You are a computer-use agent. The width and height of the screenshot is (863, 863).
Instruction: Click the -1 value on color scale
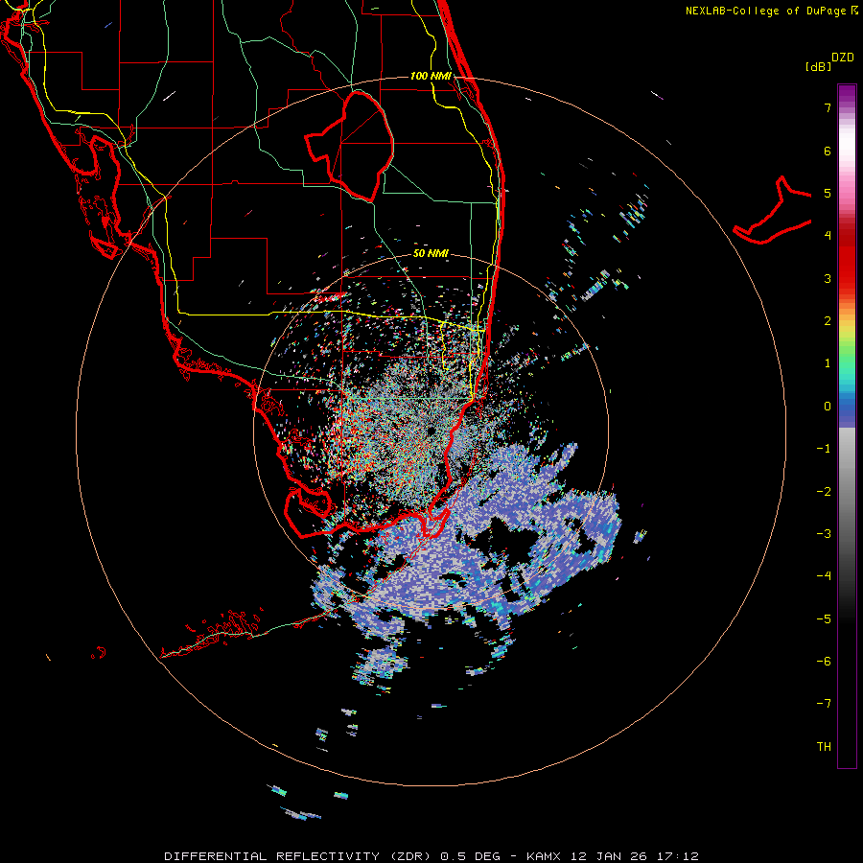[824, 449]
